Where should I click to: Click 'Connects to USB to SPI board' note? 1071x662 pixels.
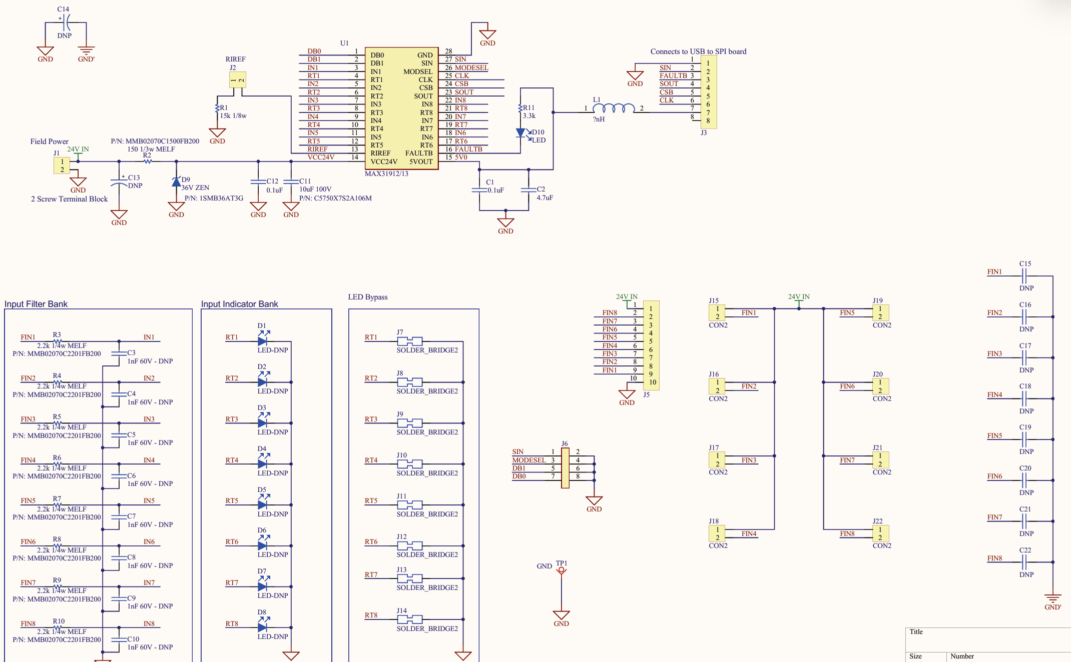pyautogui.click(x=698, y=51)
